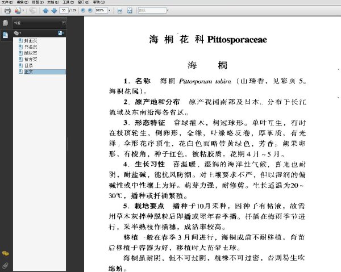Screen dimensions: 341x272
Task: Open the 版权页 bookmark
Action: [31, 53]
